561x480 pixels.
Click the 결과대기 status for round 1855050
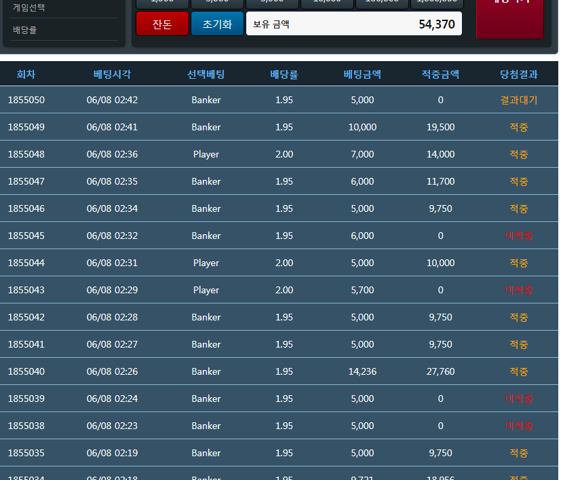[519, 100]
